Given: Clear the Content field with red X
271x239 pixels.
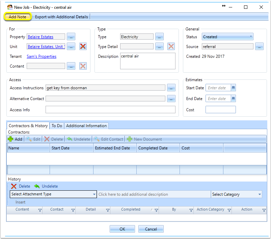Looking at the screenshot, I should click(x=83, y=66).
